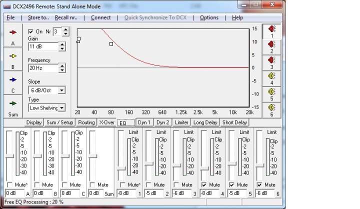Click output 5 gain fader

232,164
